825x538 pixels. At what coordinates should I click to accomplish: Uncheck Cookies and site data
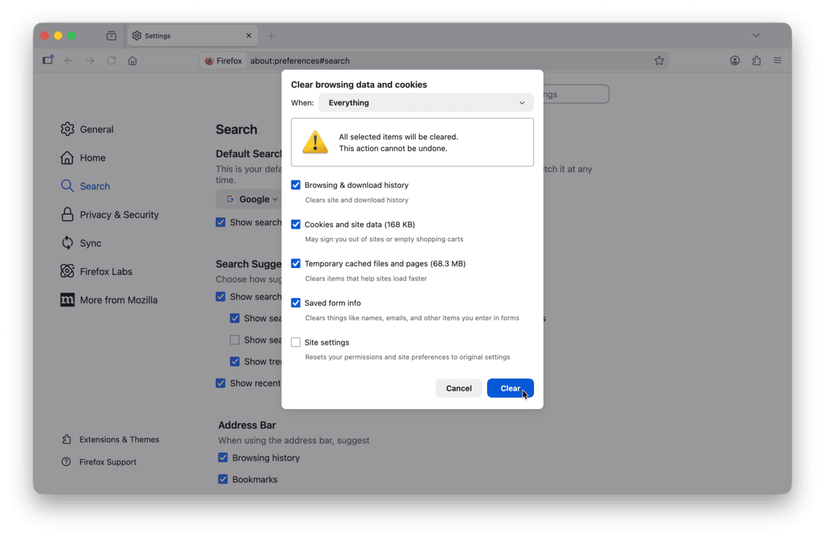point(296,225)
